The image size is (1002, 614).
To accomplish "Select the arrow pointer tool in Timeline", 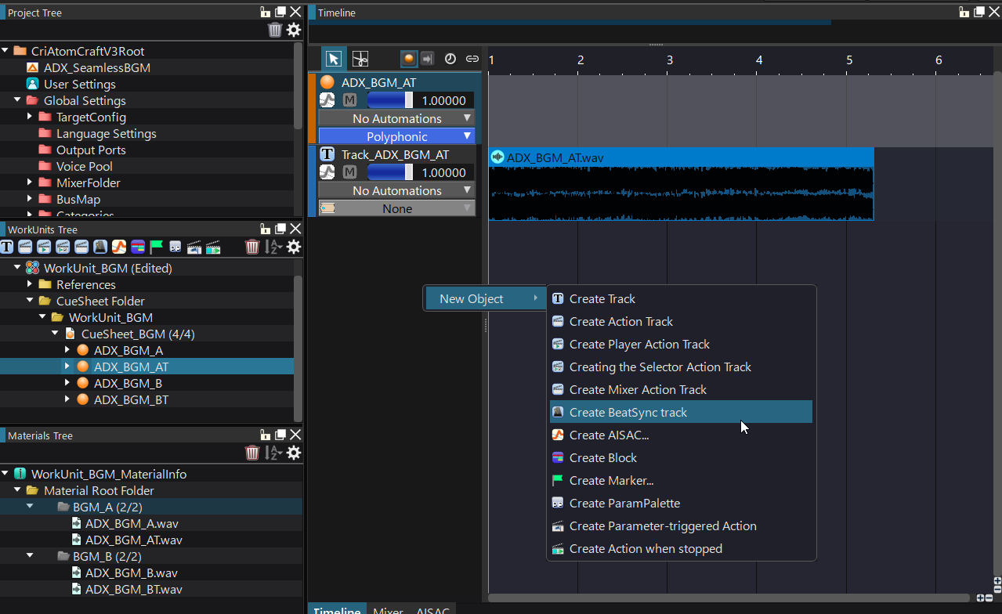I will (x=334, y=59).
